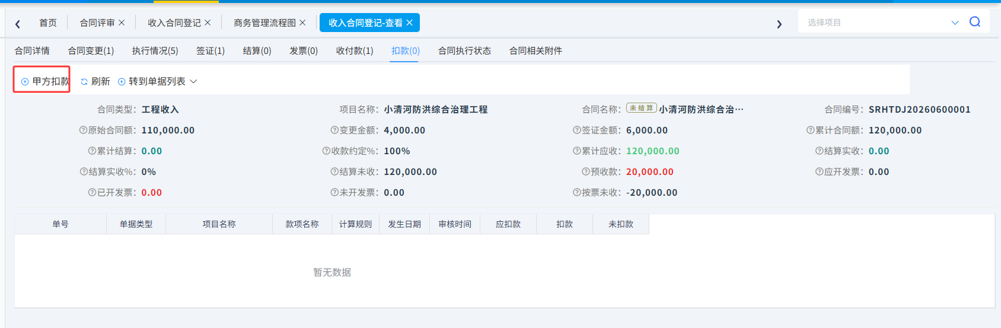The width and height of the screenshot is (1001, 328).
Task: Click the 应扣款 column header
Action: tap(508, 224)
